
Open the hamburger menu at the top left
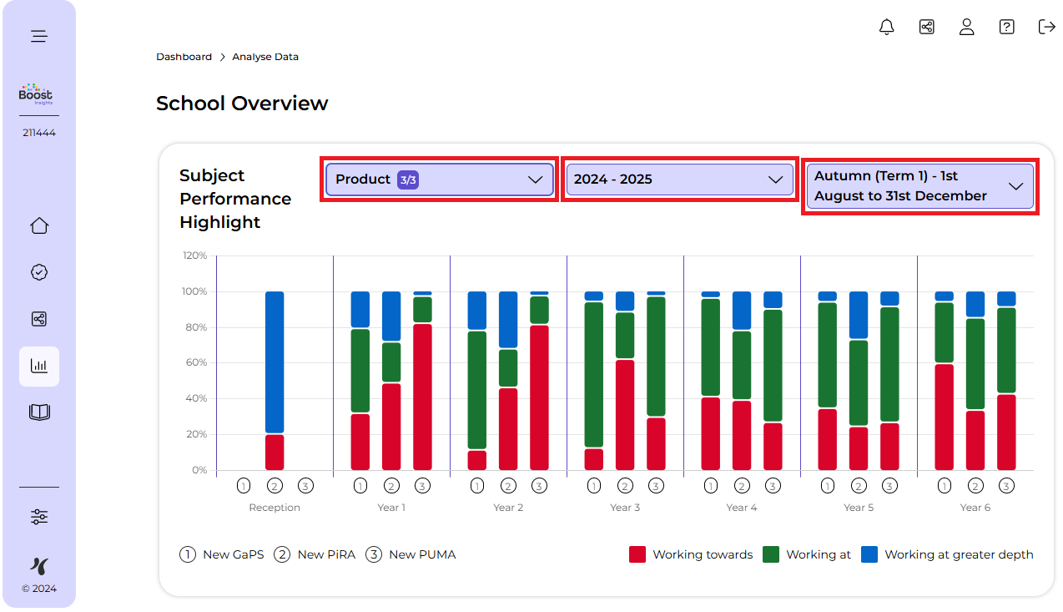point(38,36)
